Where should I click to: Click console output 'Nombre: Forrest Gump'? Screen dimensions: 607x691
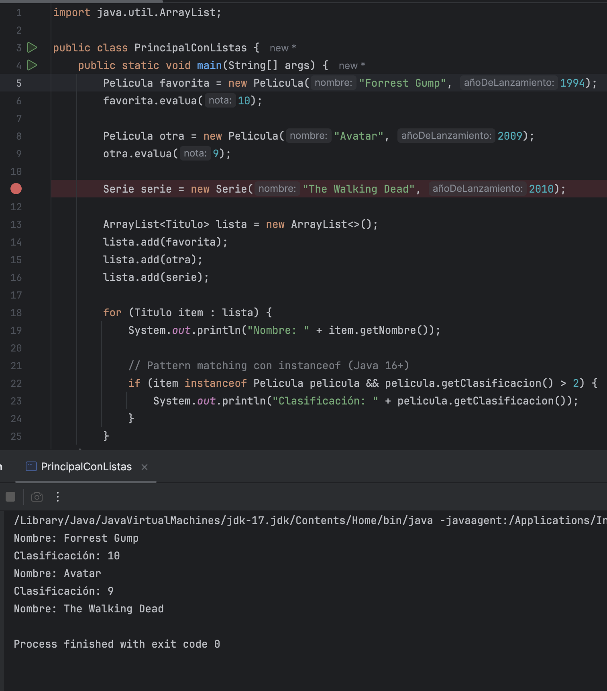76,538
